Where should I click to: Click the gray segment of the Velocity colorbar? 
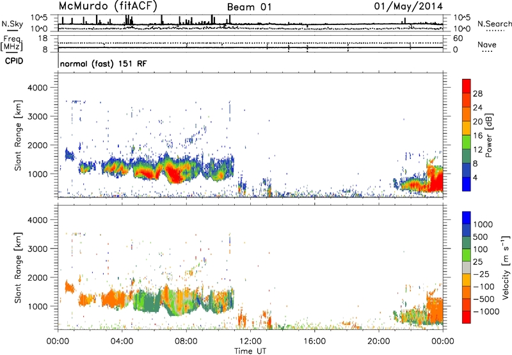coord(467,267)
